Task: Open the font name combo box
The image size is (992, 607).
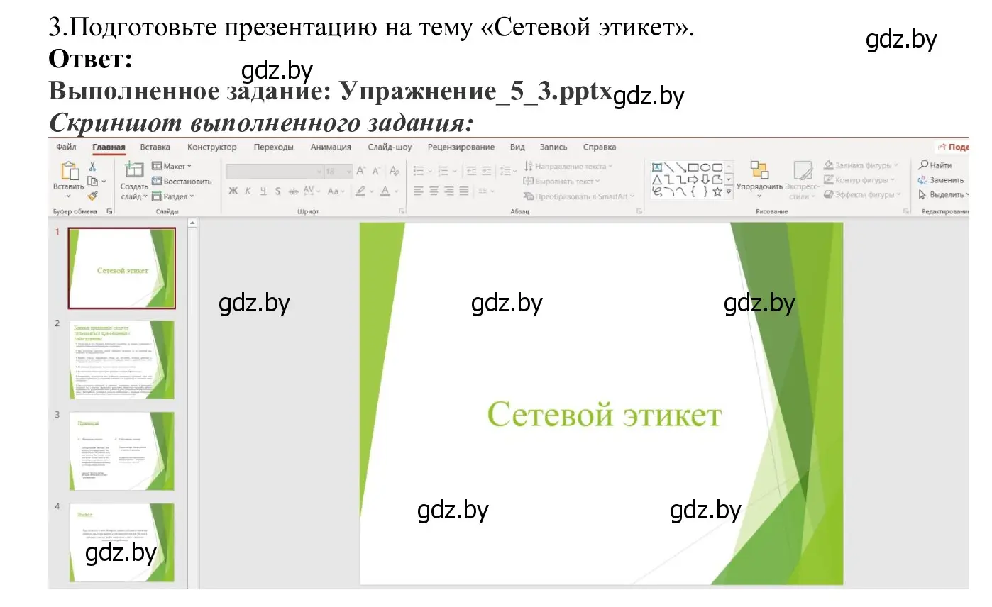Action: (274, 171)
